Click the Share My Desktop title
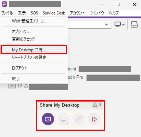141x137 pixels. pyautogui.click(x=59, y=105)
